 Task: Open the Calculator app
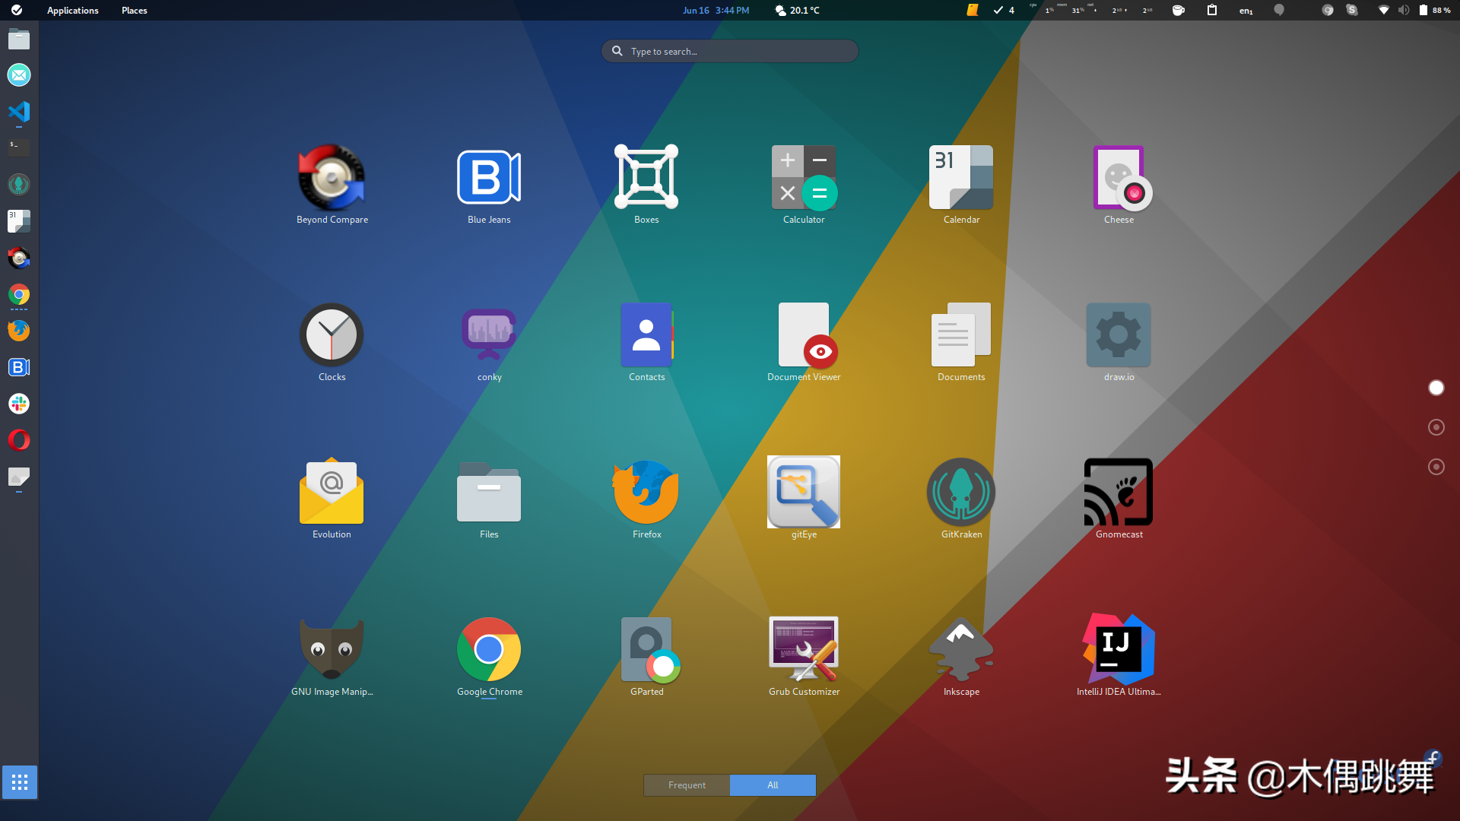point(804,185)
